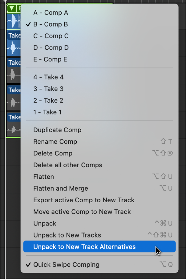Select Comp A from the menu
The height and width of the screenshot is (279, 186).
[x=51, y=13]
